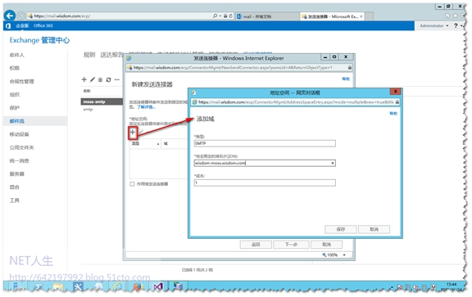Open File Explorer from the taskbar
This screenshot has height=297, width=472.
(x=58, y=287)
